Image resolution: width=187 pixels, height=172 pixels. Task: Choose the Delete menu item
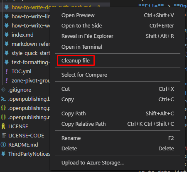[118, 148]
